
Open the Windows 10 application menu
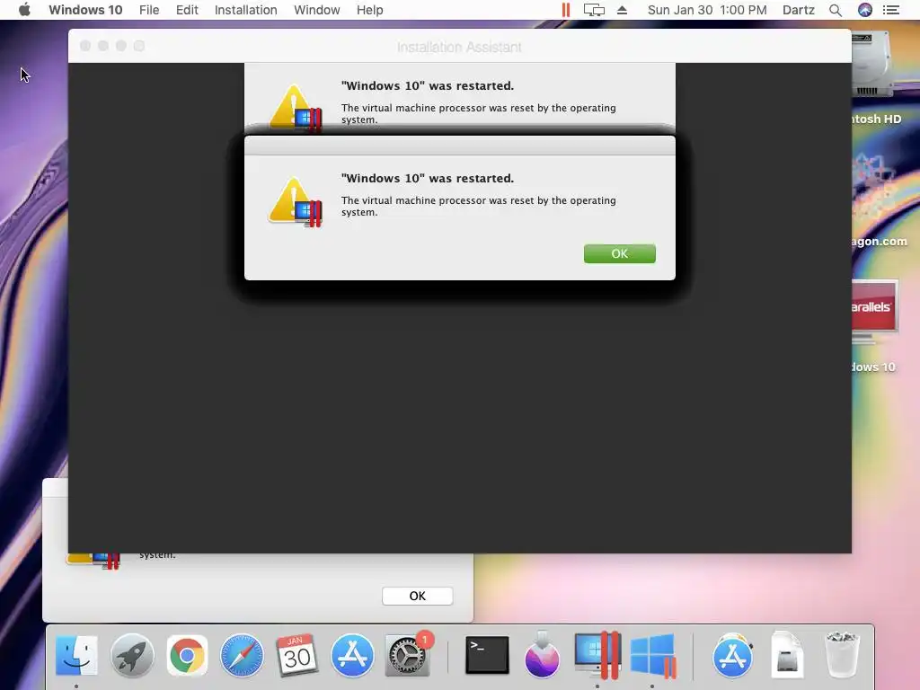point(85,10)
